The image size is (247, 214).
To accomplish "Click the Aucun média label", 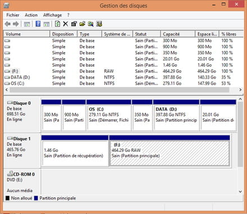I will click(20, 190).
